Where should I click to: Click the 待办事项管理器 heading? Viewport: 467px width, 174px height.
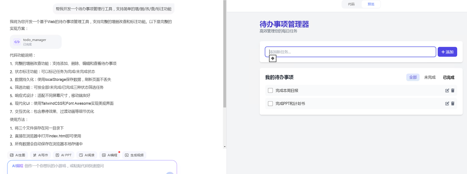click(x=284, y=24)
